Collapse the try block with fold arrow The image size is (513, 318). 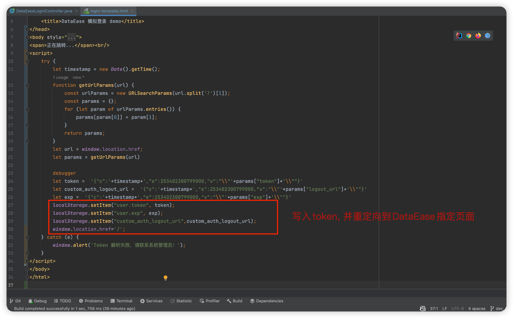pos(27,61)
